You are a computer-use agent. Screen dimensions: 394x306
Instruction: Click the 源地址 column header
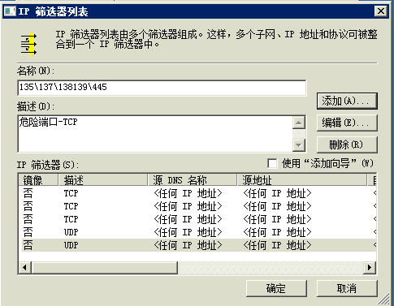(x=302, y=180)
